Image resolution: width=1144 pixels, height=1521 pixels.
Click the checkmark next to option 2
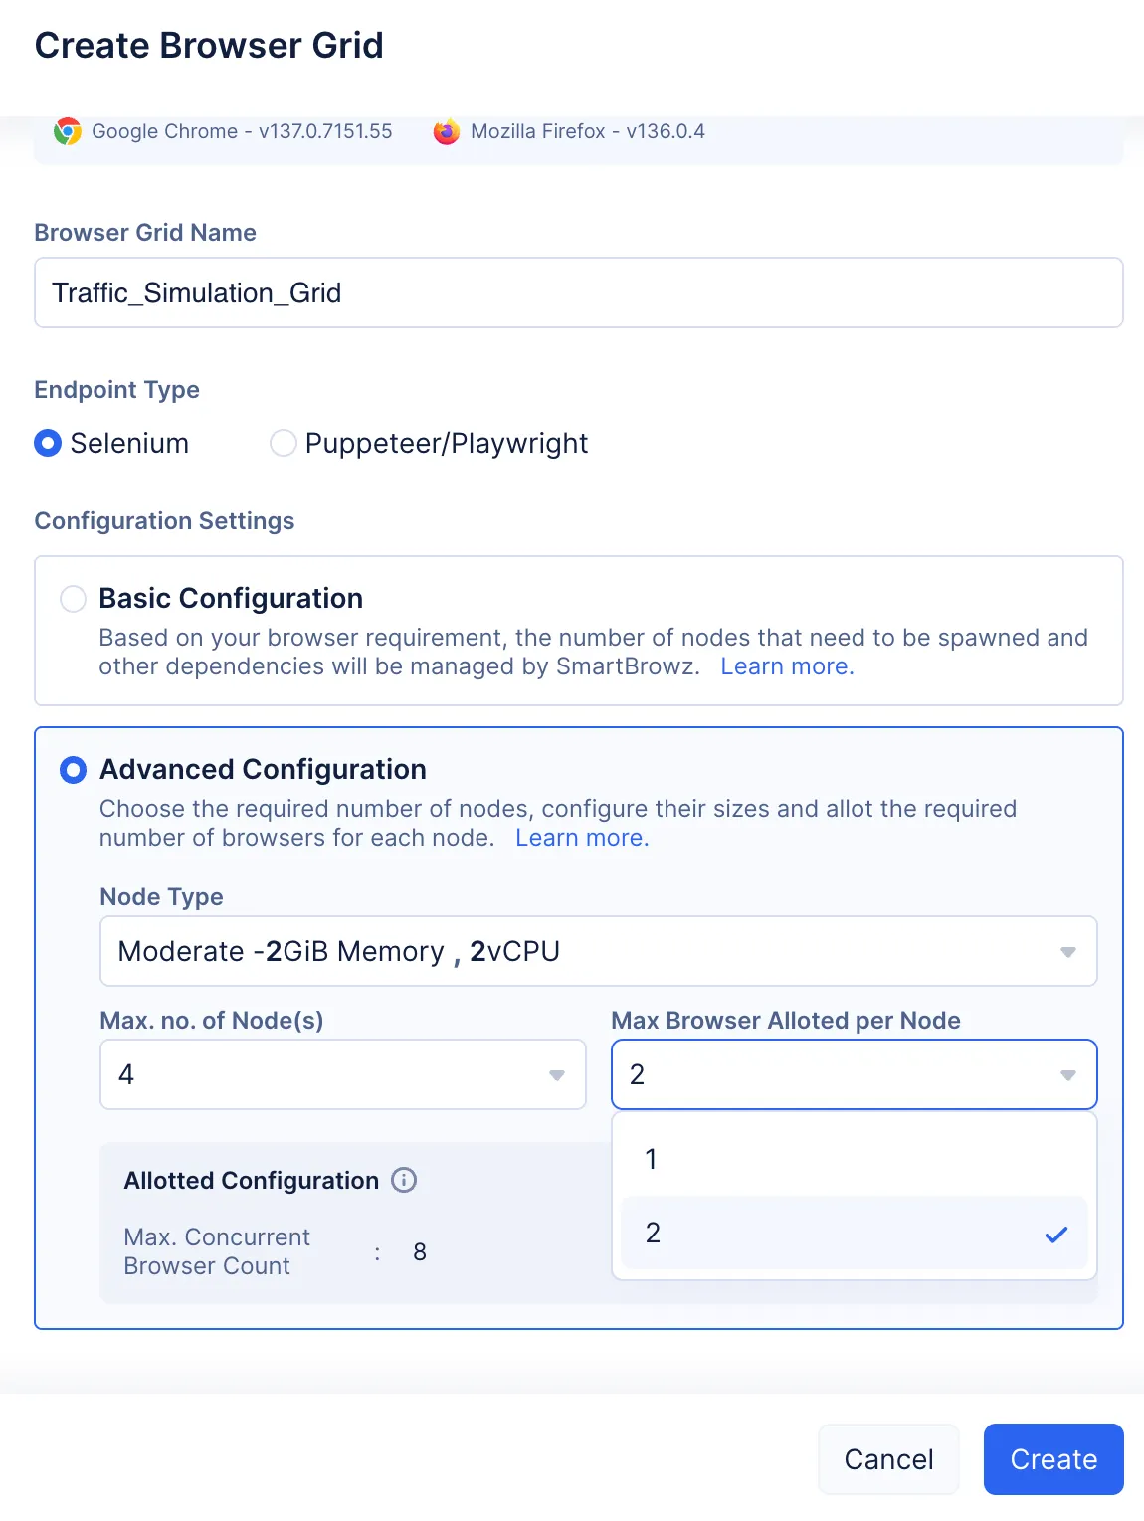(1056, 1234)
